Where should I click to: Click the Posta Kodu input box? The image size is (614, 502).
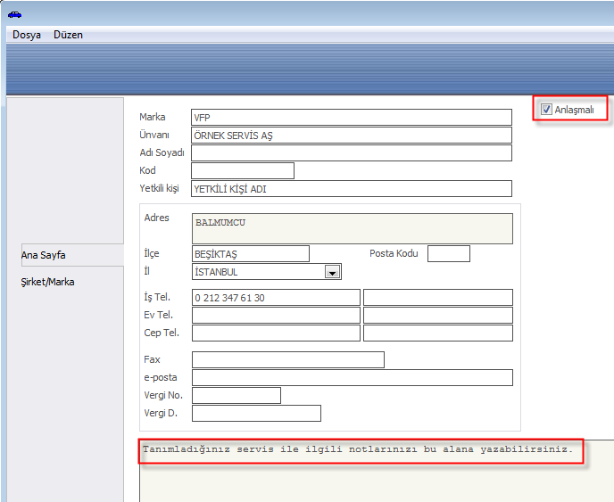click(x=448, y=254)
